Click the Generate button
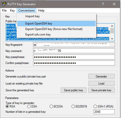 coord(101,76)
